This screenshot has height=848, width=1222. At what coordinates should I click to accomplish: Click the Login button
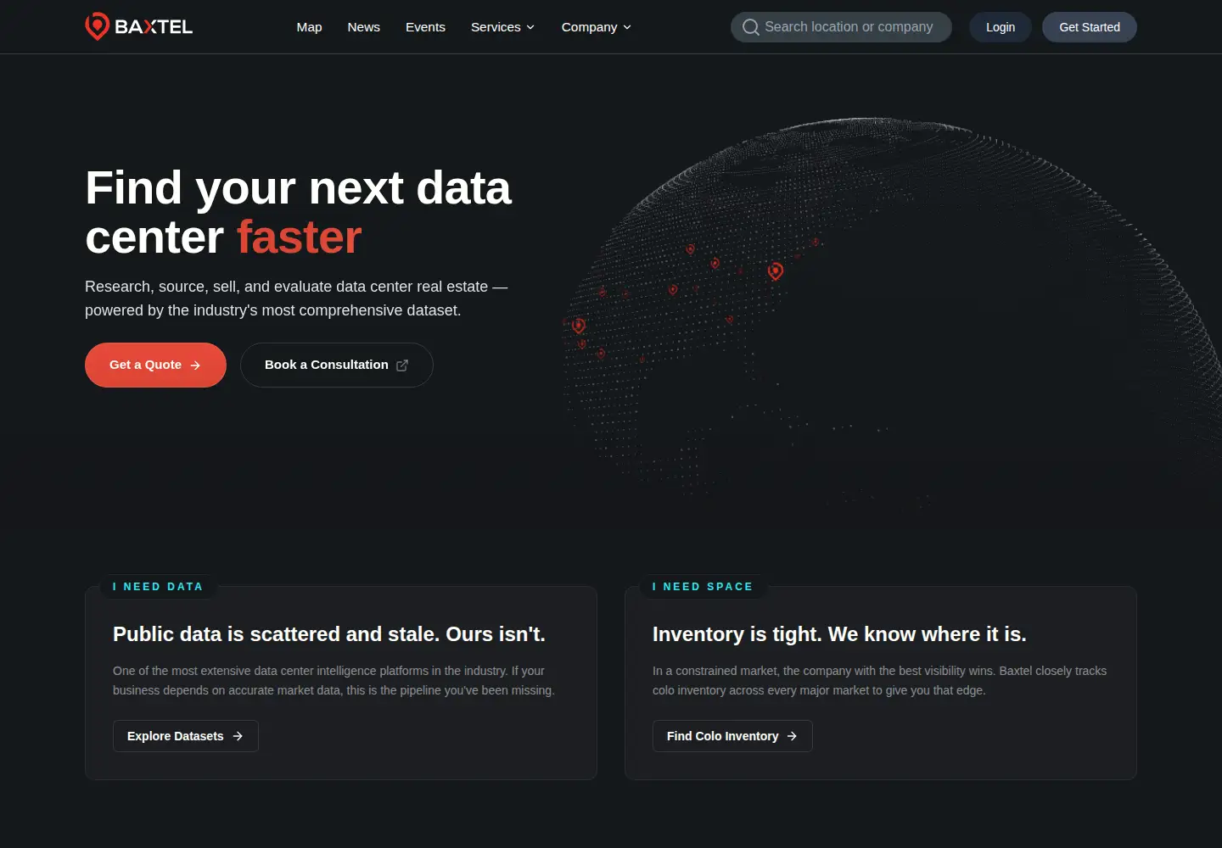1000,27
